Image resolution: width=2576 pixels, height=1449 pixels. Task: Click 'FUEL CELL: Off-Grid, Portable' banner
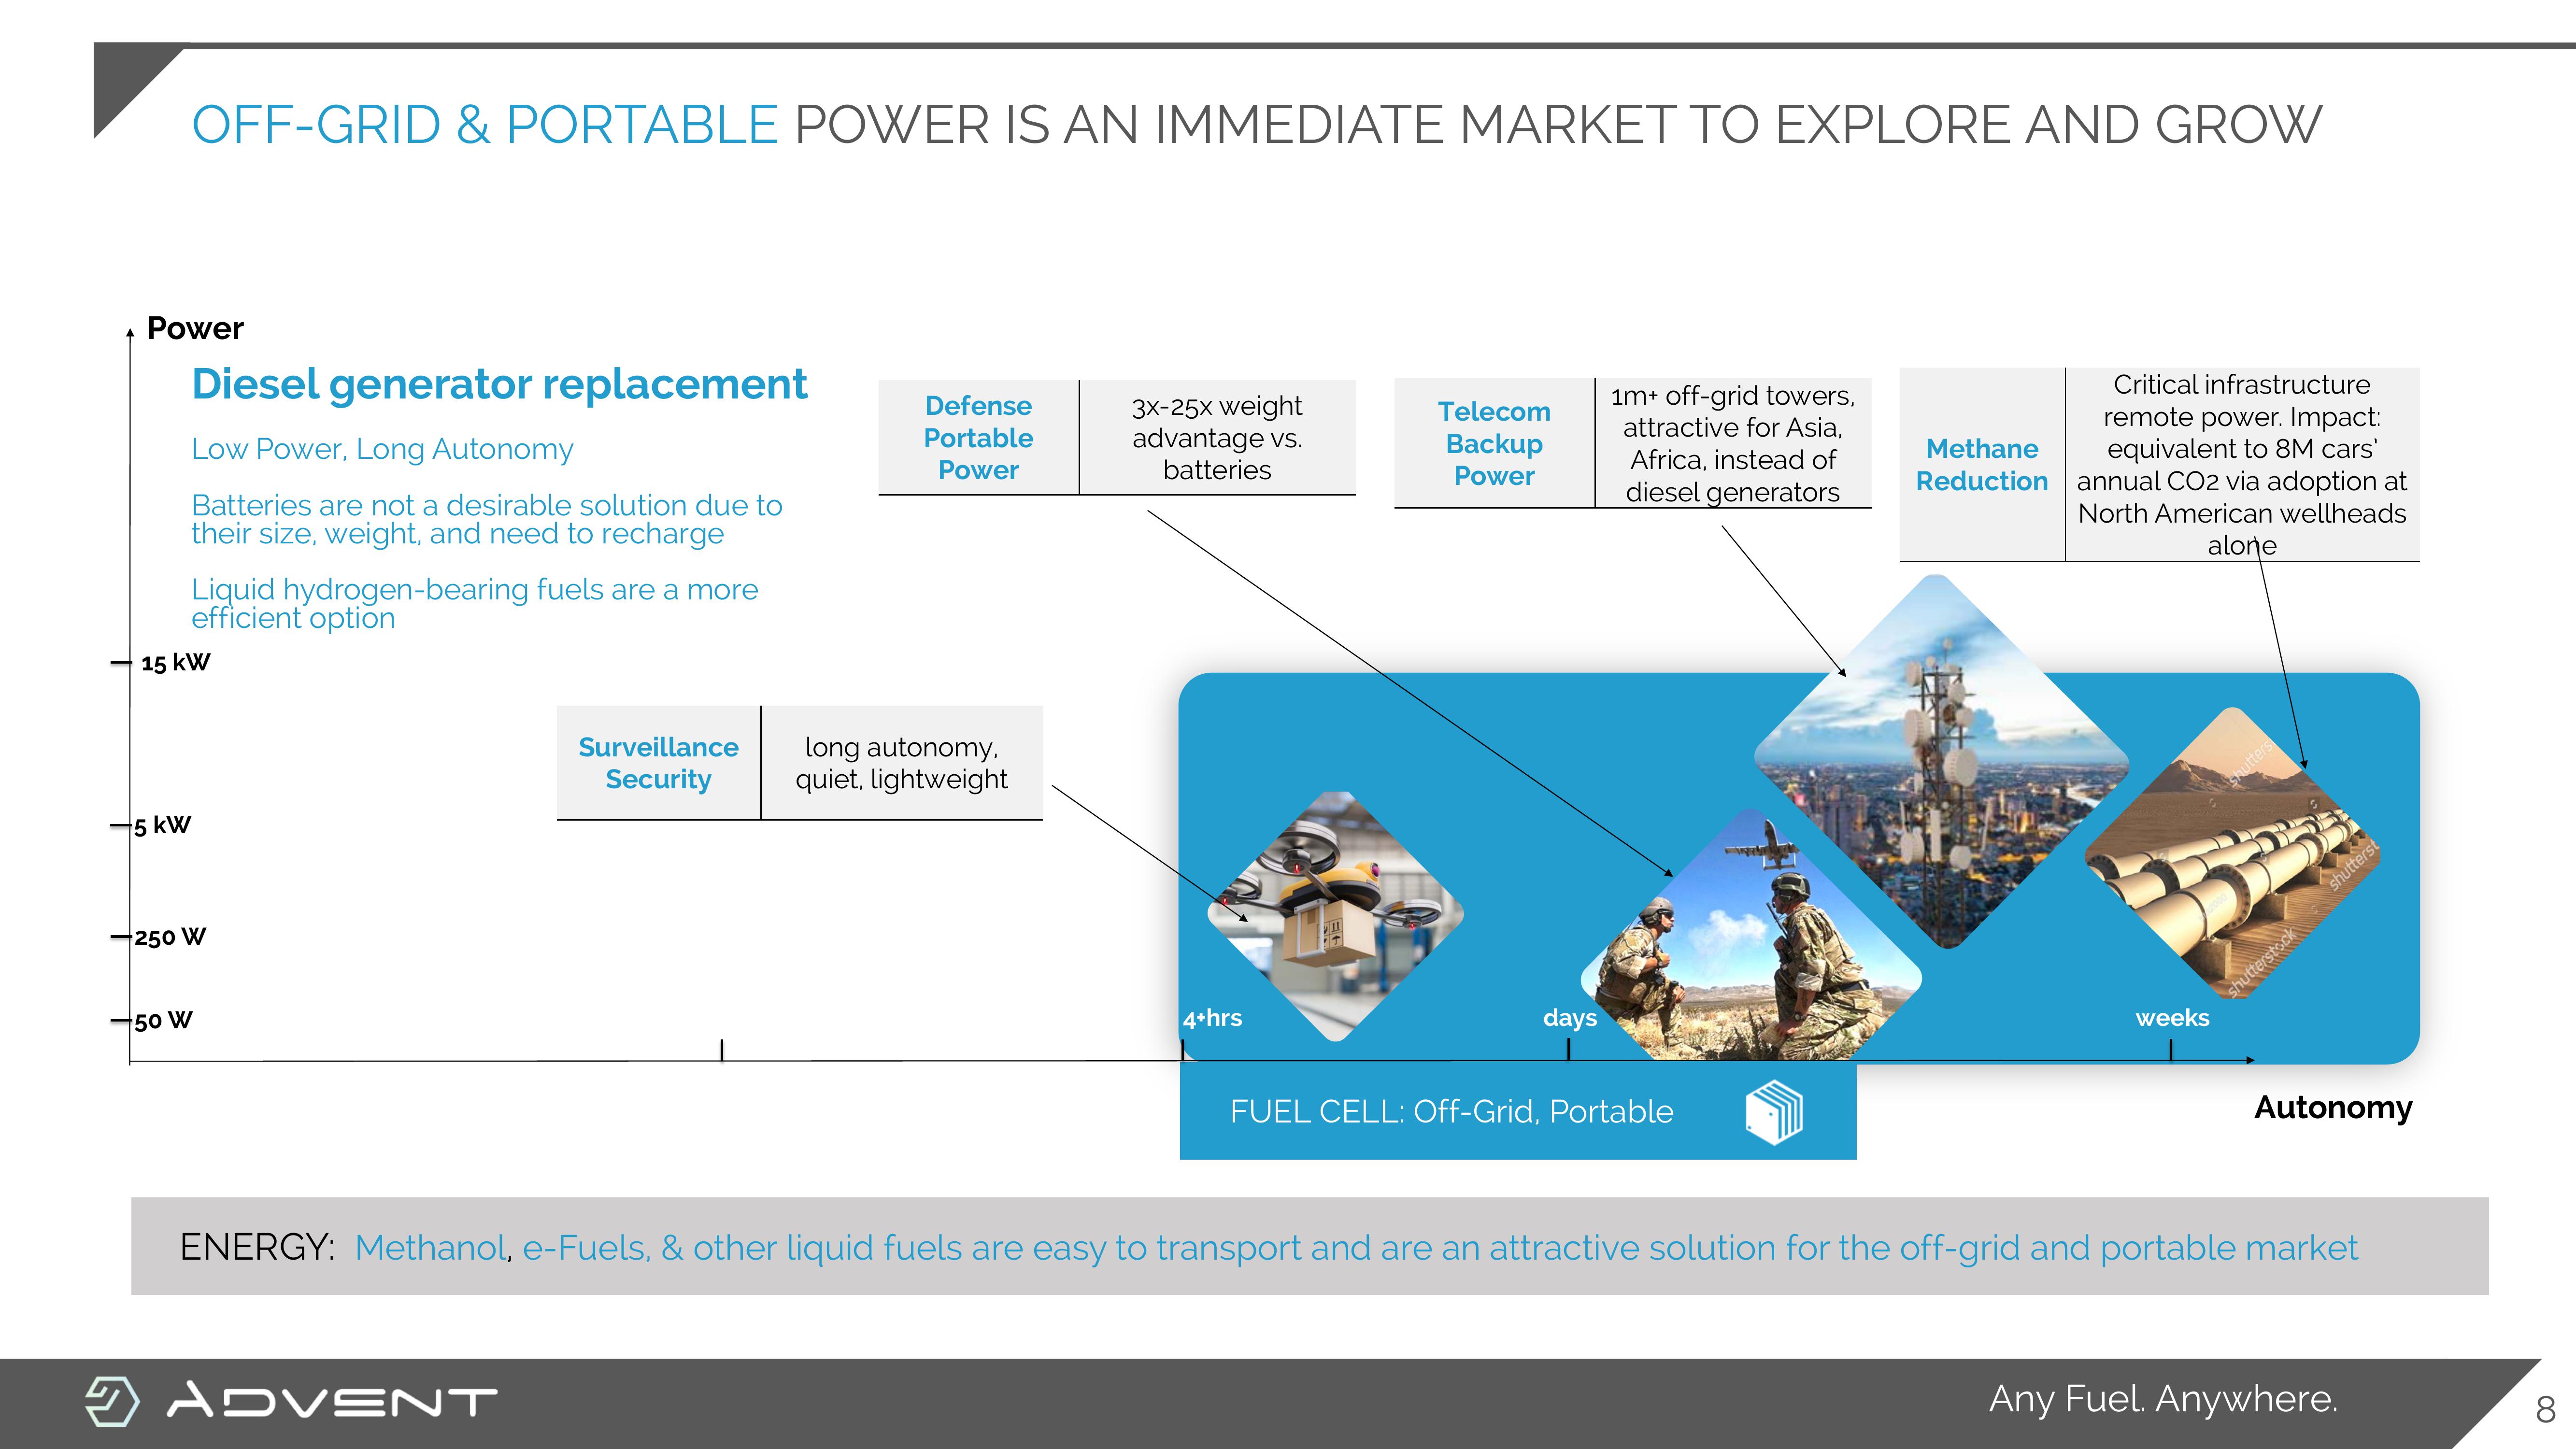1518,1111
